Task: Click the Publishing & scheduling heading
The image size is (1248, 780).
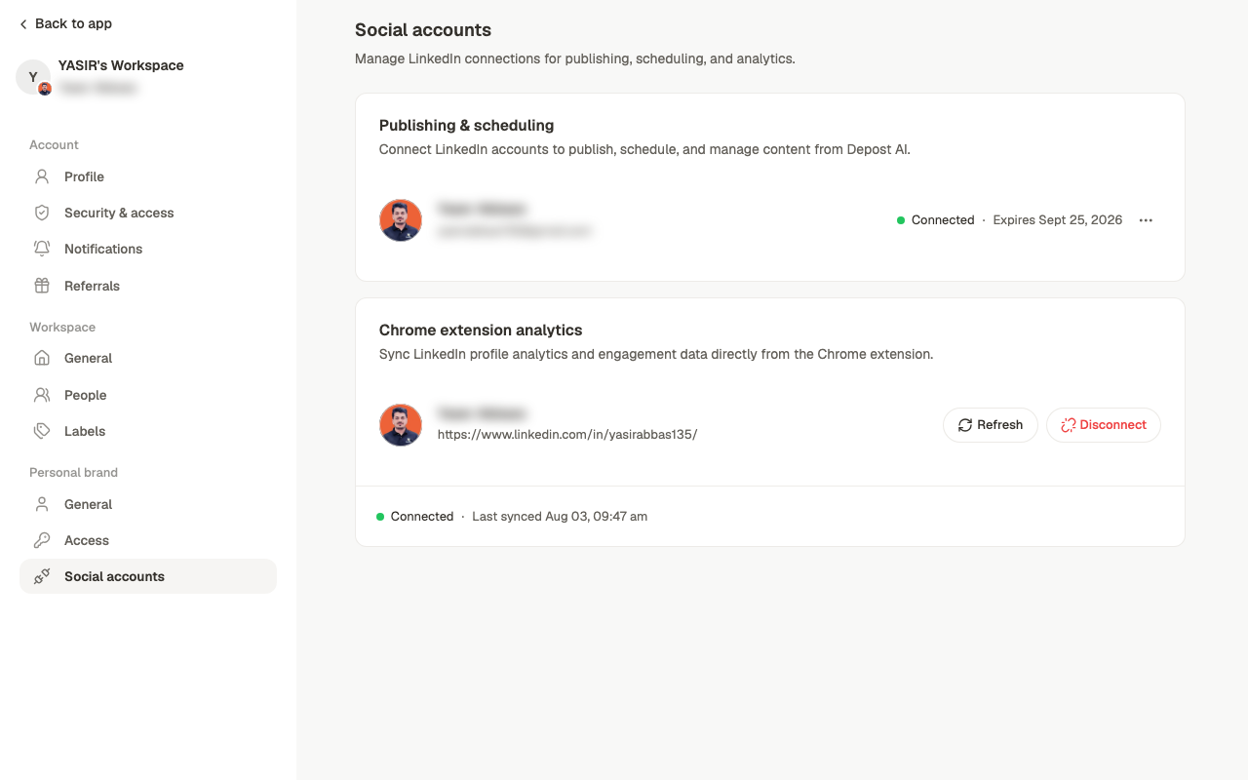Action: (467, 126)
